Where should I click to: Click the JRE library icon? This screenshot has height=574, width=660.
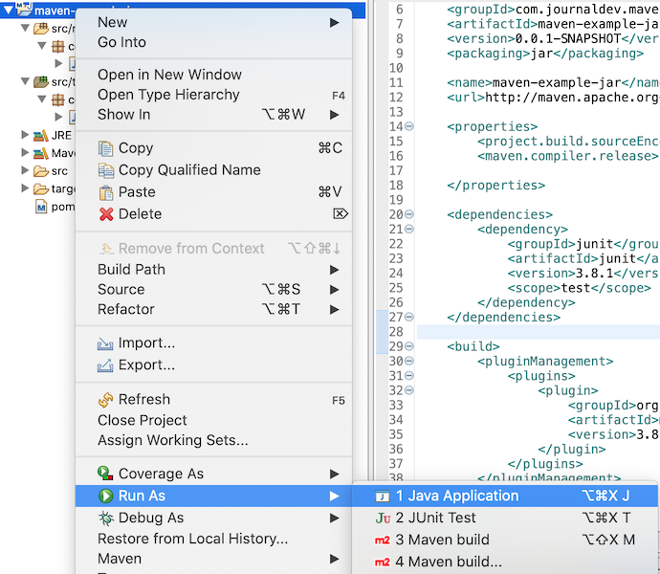click(x=41, y=136)
